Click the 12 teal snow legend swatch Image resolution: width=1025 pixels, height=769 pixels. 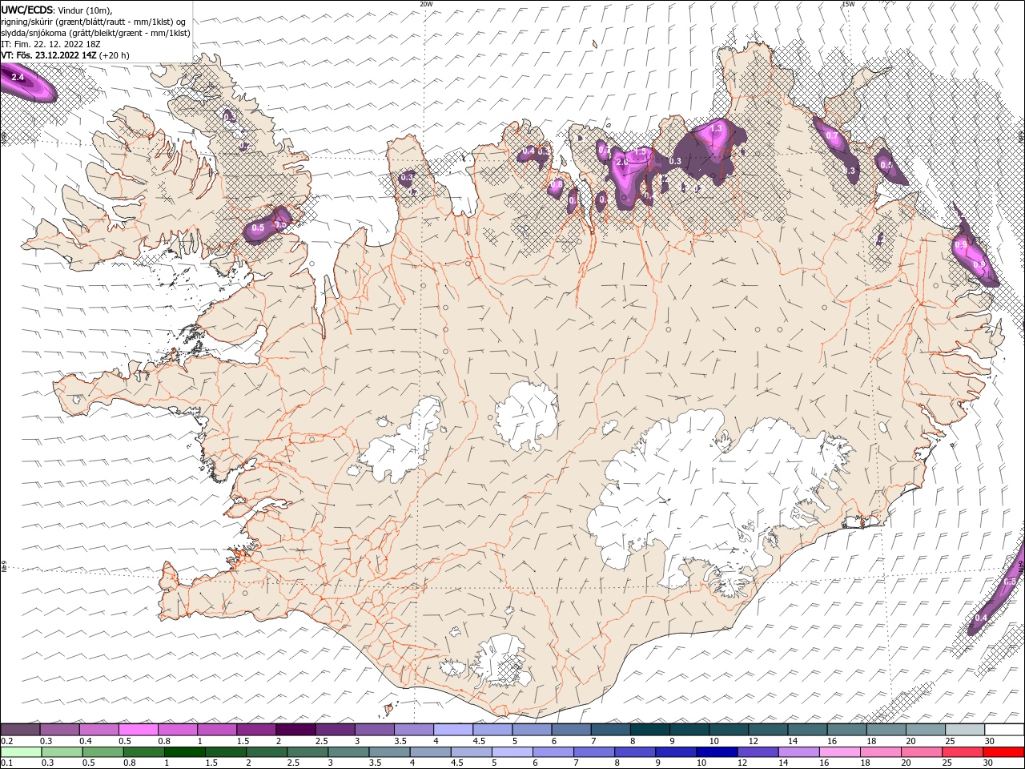pyautogui.click(x=769, y=729)
